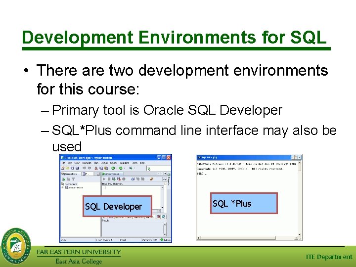Click 'East Asia College' footer text
The width and height of the screenshot is (356, 267).
(79, 261)
